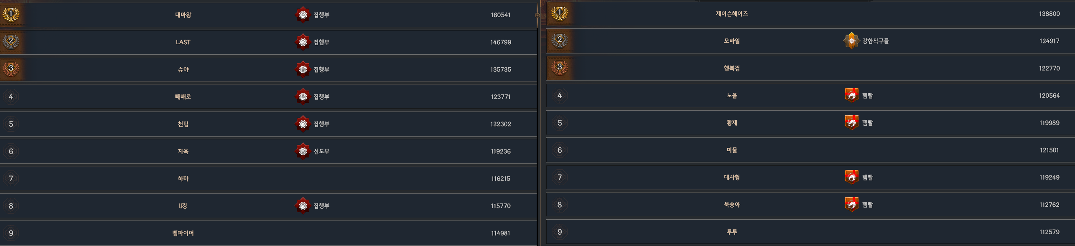The image size is (1075, 246).
Task: Click the gold rank 1 medal beside 대마왕
Action: click(x=11, y=15)
